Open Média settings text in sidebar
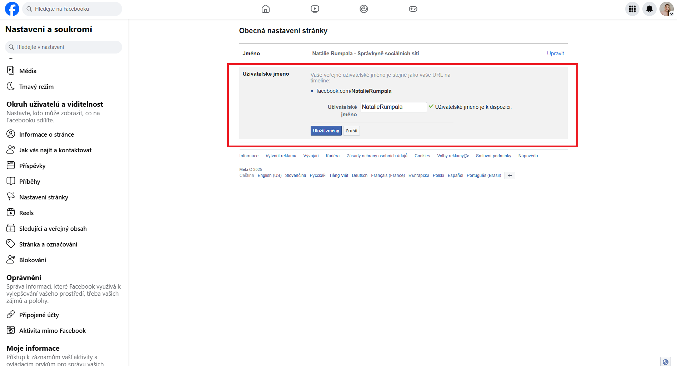The image size is (677, 366). point(28,71)
